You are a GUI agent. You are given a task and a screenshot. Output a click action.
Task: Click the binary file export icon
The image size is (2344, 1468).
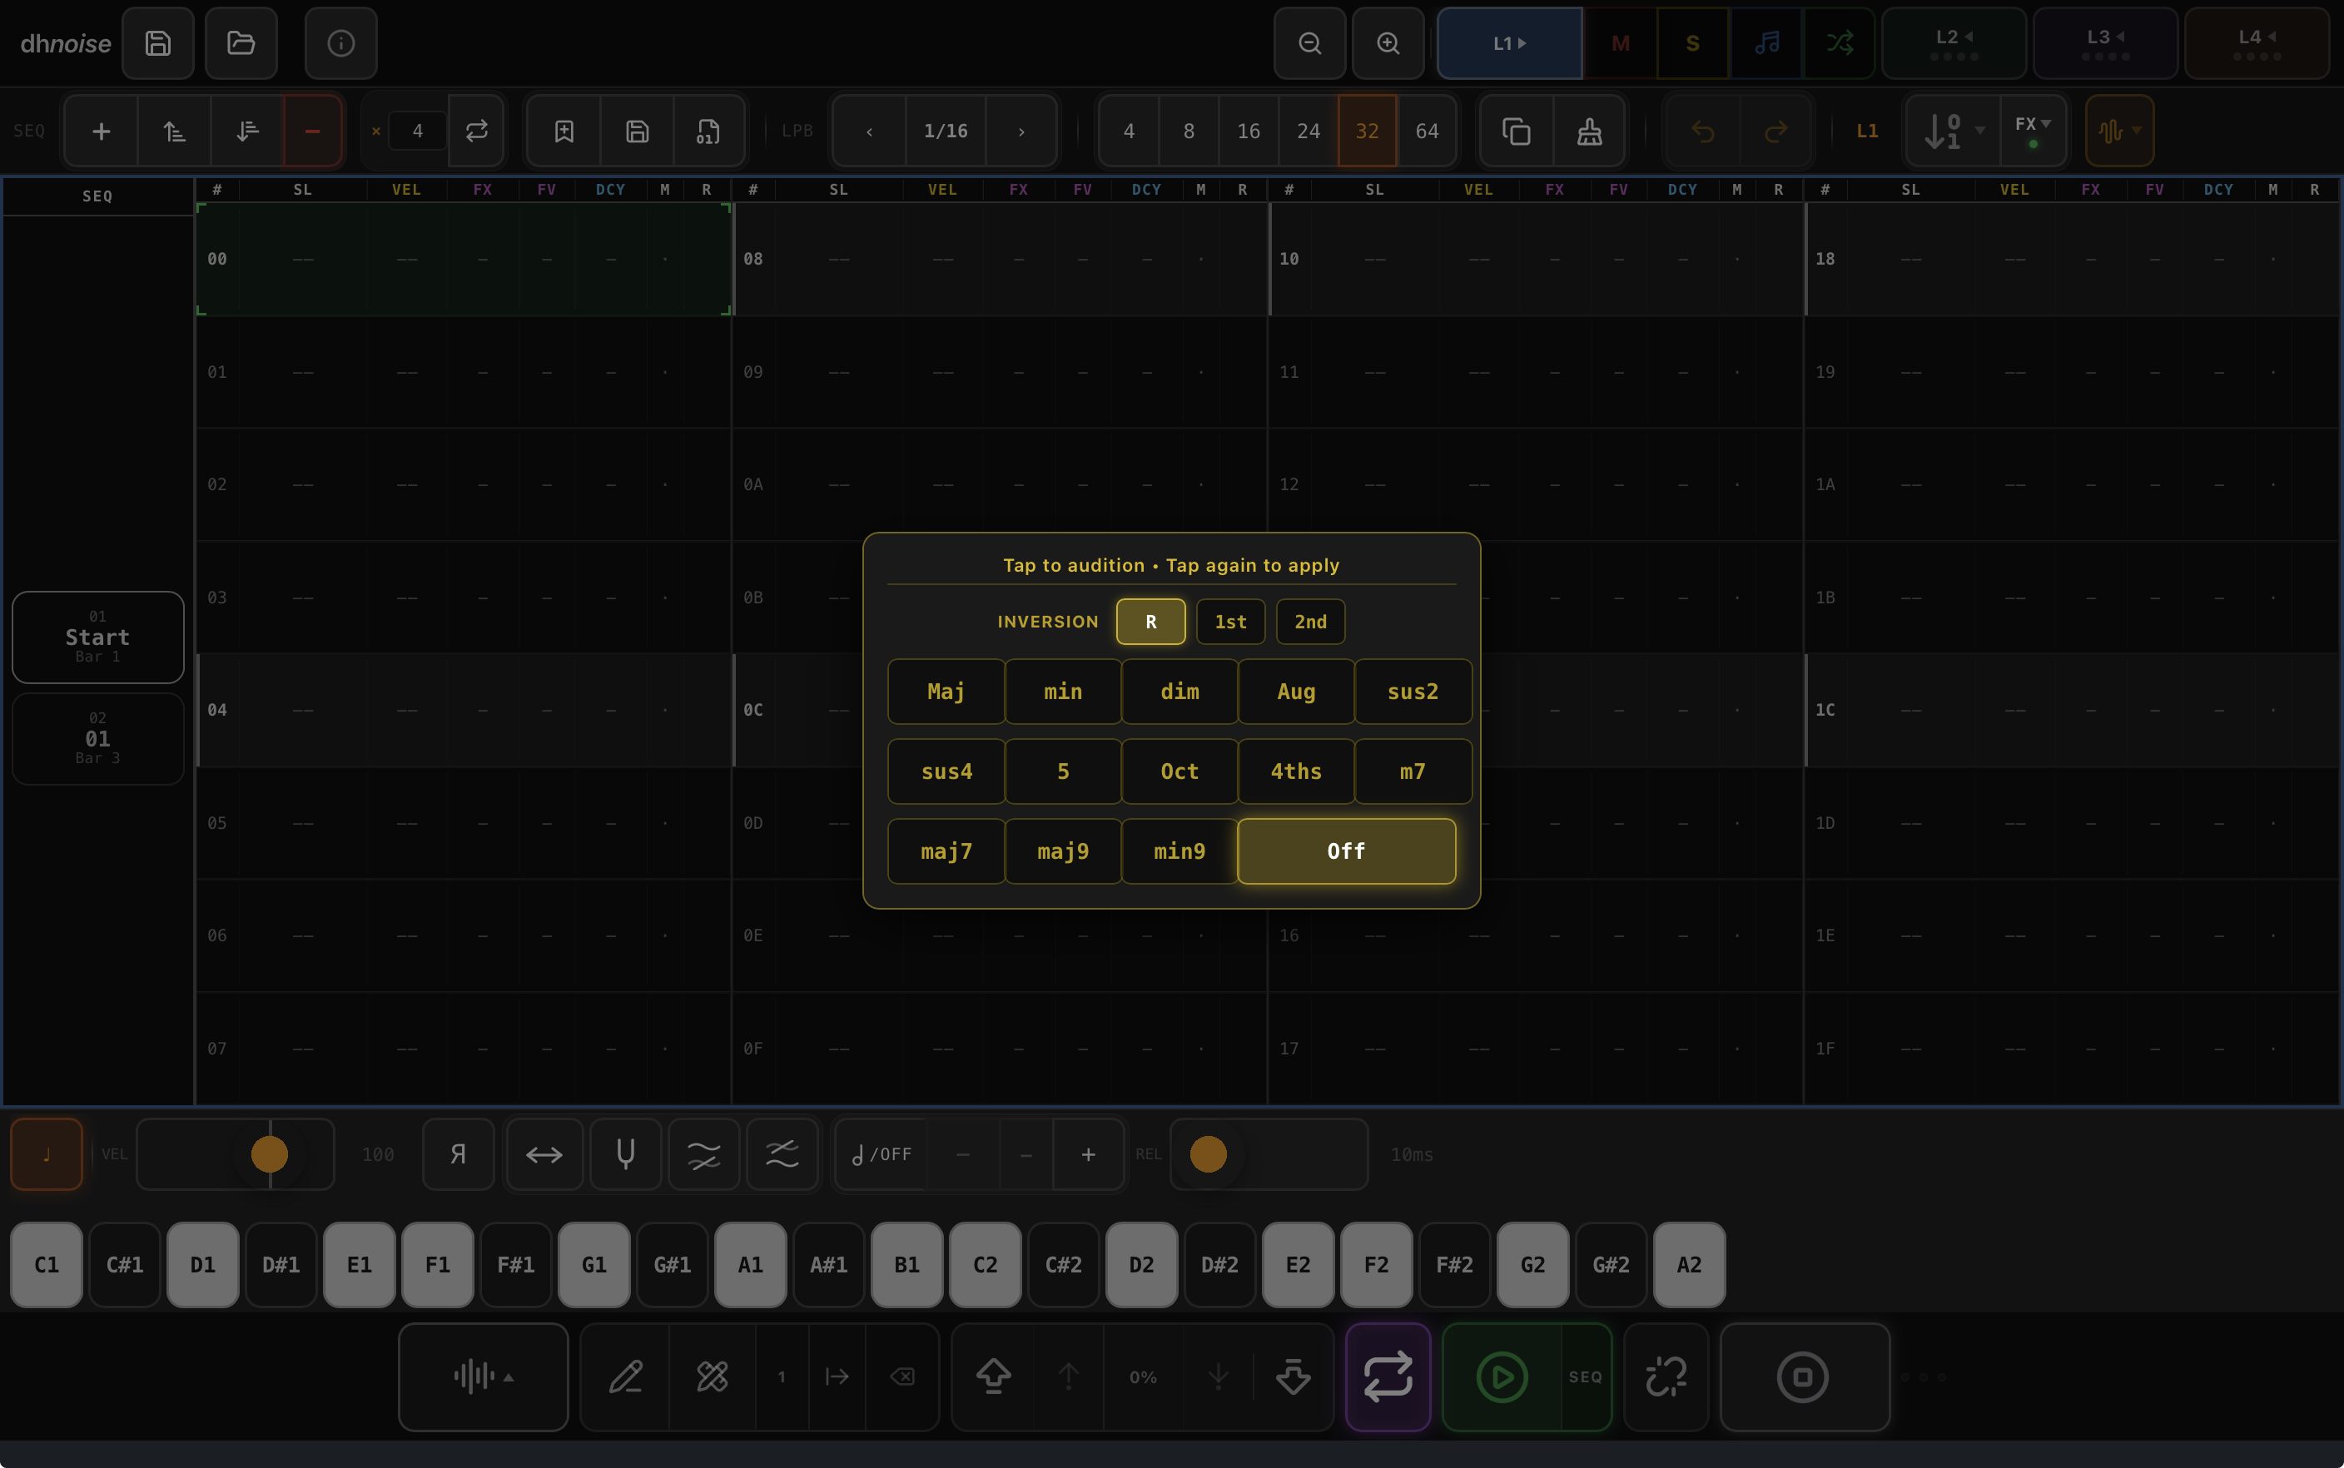pyautogui.click(x=709, y=131)
